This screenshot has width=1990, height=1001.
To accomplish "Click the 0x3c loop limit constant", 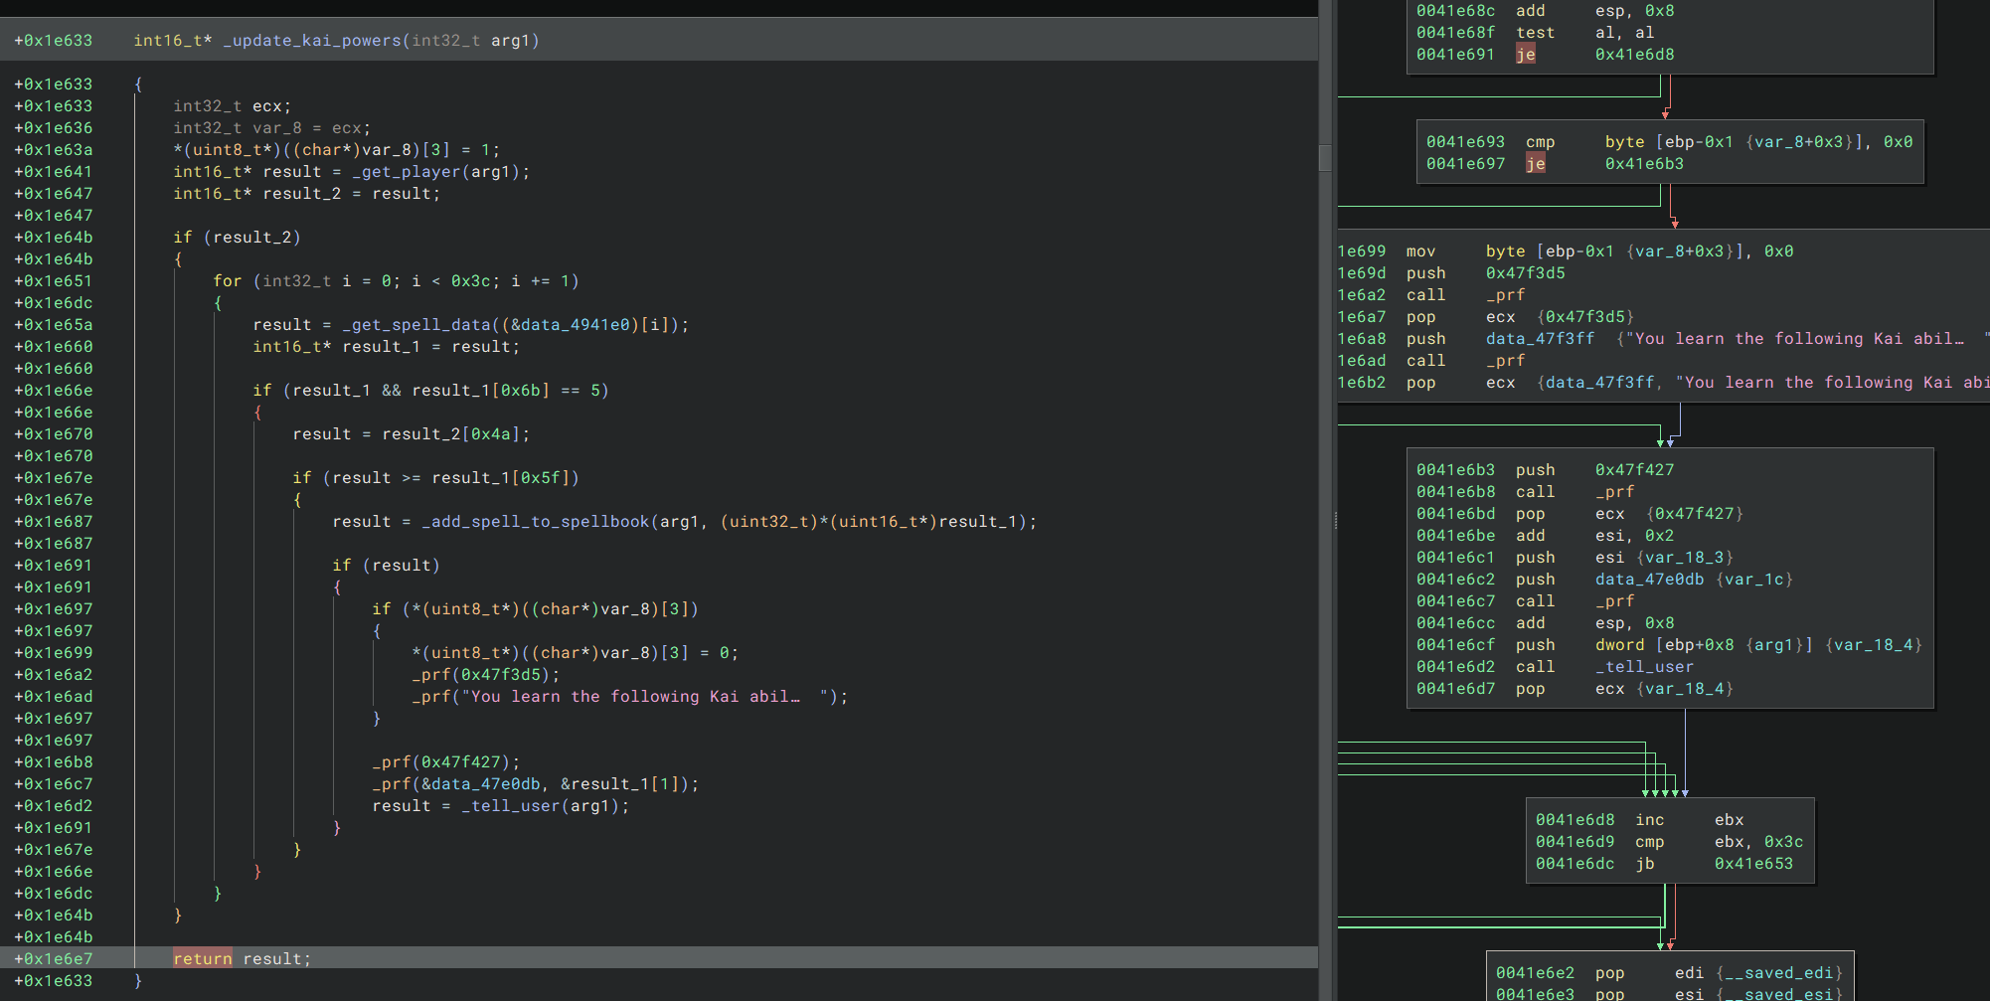I will click(471, 281).
